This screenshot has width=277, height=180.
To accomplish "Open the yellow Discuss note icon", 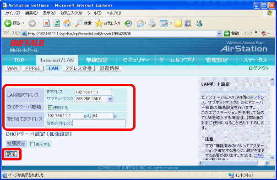I will tap(178, 23).
